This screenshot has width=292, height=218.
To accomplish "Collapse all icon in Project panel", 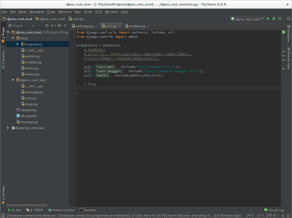I will click(52, 26).
